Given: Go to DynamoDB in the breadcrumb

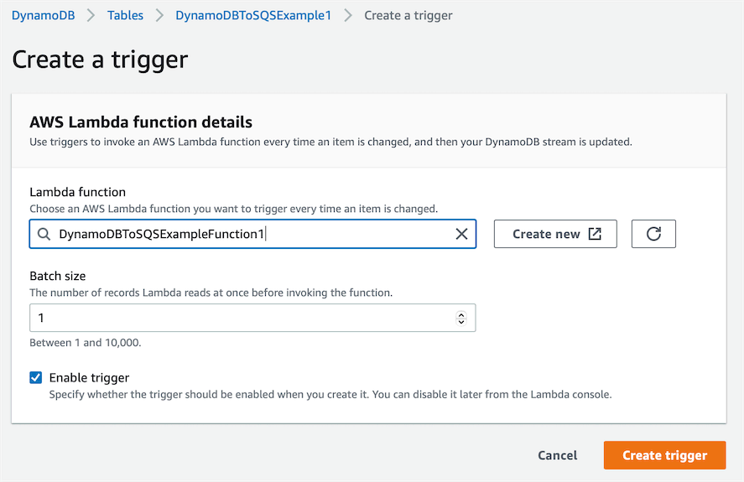Looking at the screenshot, I should 41,16.
